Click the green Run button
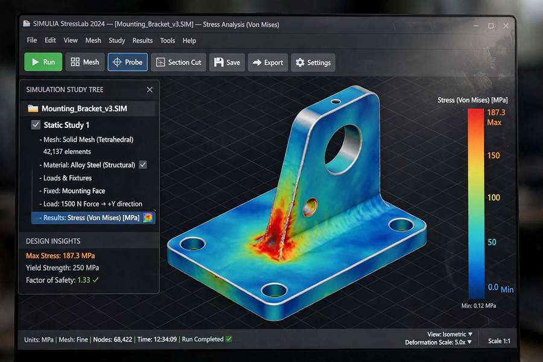 [x=43, y=62]
